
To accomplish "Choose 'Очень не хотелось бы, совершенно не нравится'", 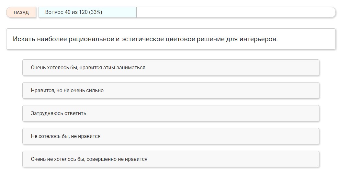I will [171, 159].
